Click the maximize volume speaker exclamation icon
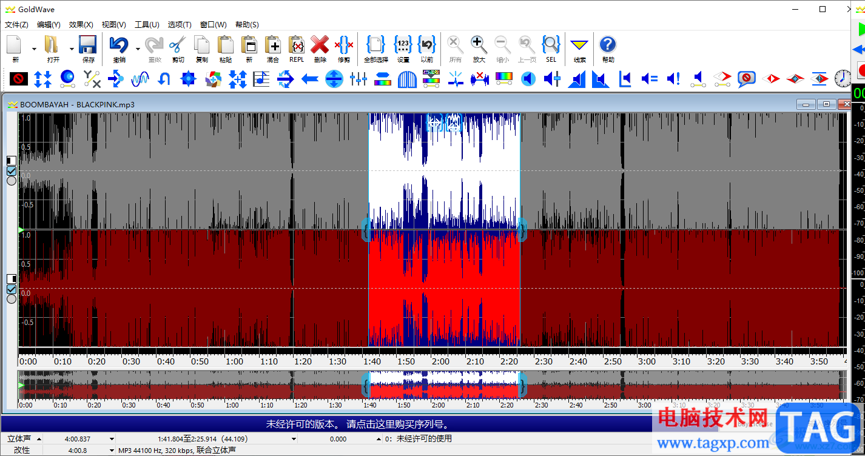This screenshot has width=865, height=456. (x=673, y=78)
